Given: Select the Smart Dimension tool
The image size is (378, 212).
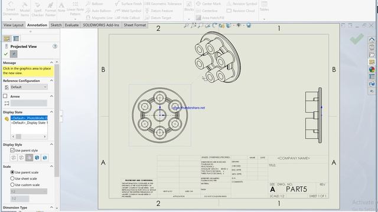Looking at the screenshot, I should coord(11,9).
